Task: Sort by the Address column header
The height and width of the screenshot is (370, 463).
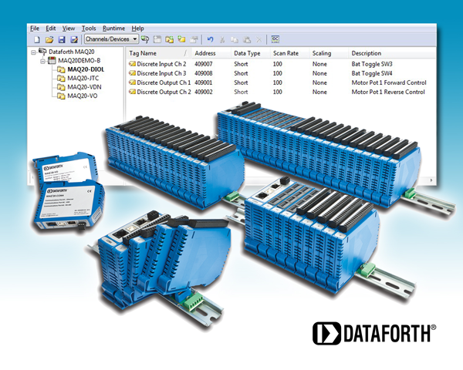Action: click(x=211, y=53)
